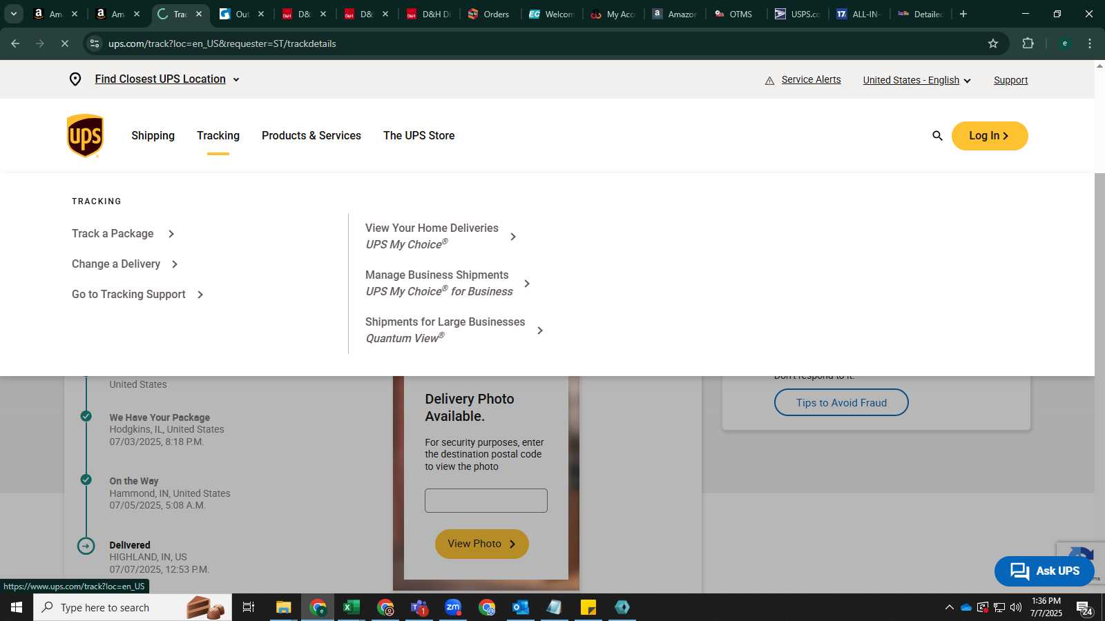The image size is (1105, 621).
Task: Click the OneDrive cloud tray icon
Action: pos(966,607)
